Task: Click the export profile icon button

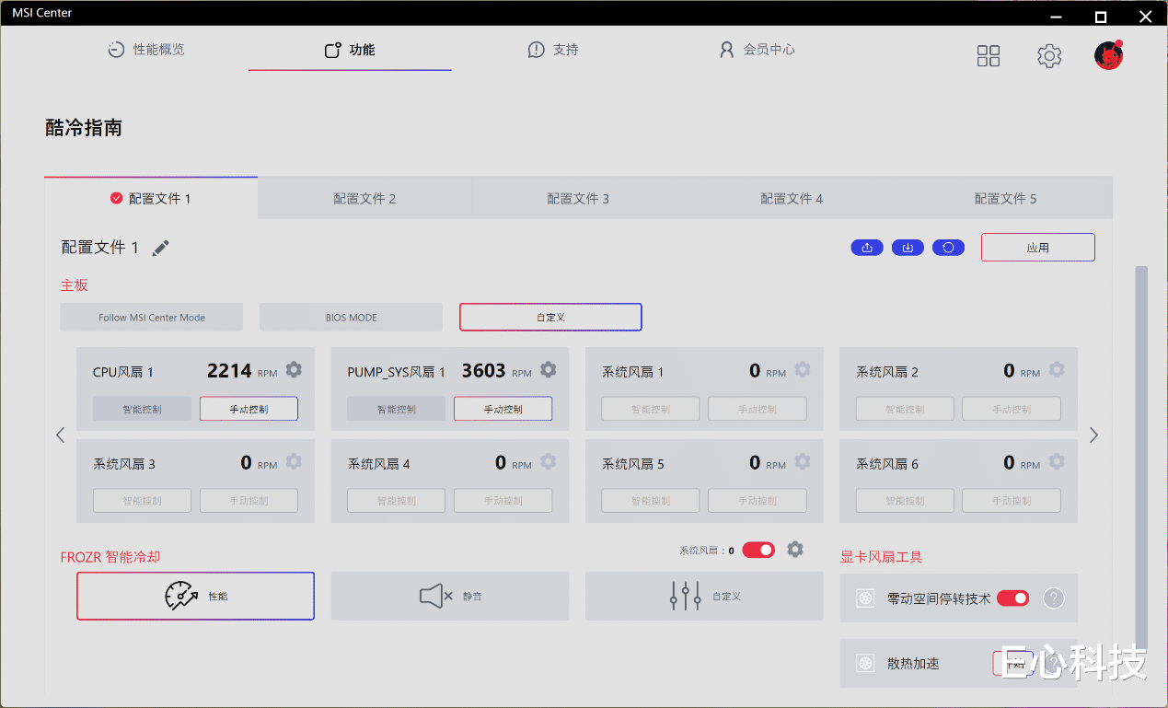Action: pyautogui.click(x=867, y=248)
